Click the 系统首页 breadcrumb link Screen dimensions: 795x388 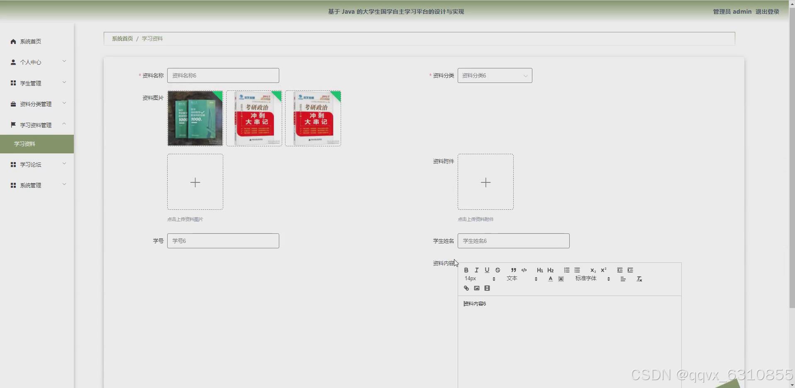[122, 39]
